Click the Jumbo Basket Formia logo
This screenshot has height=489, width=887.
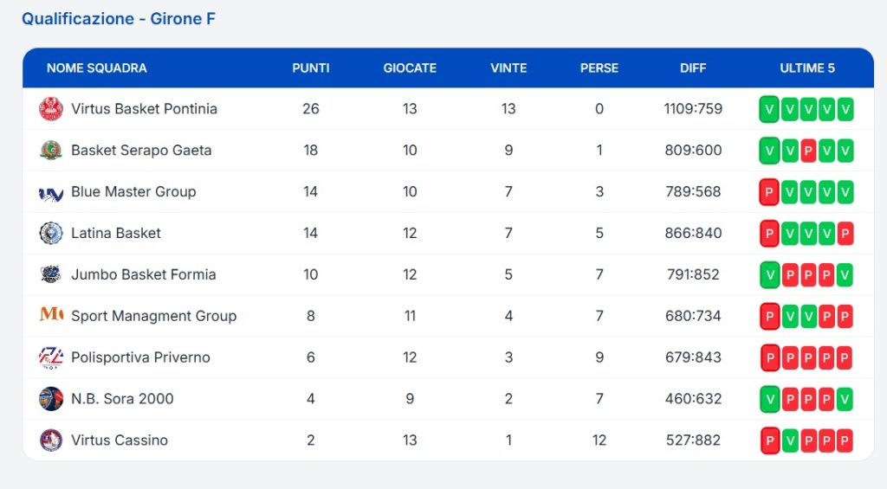(x=51, y=274)
